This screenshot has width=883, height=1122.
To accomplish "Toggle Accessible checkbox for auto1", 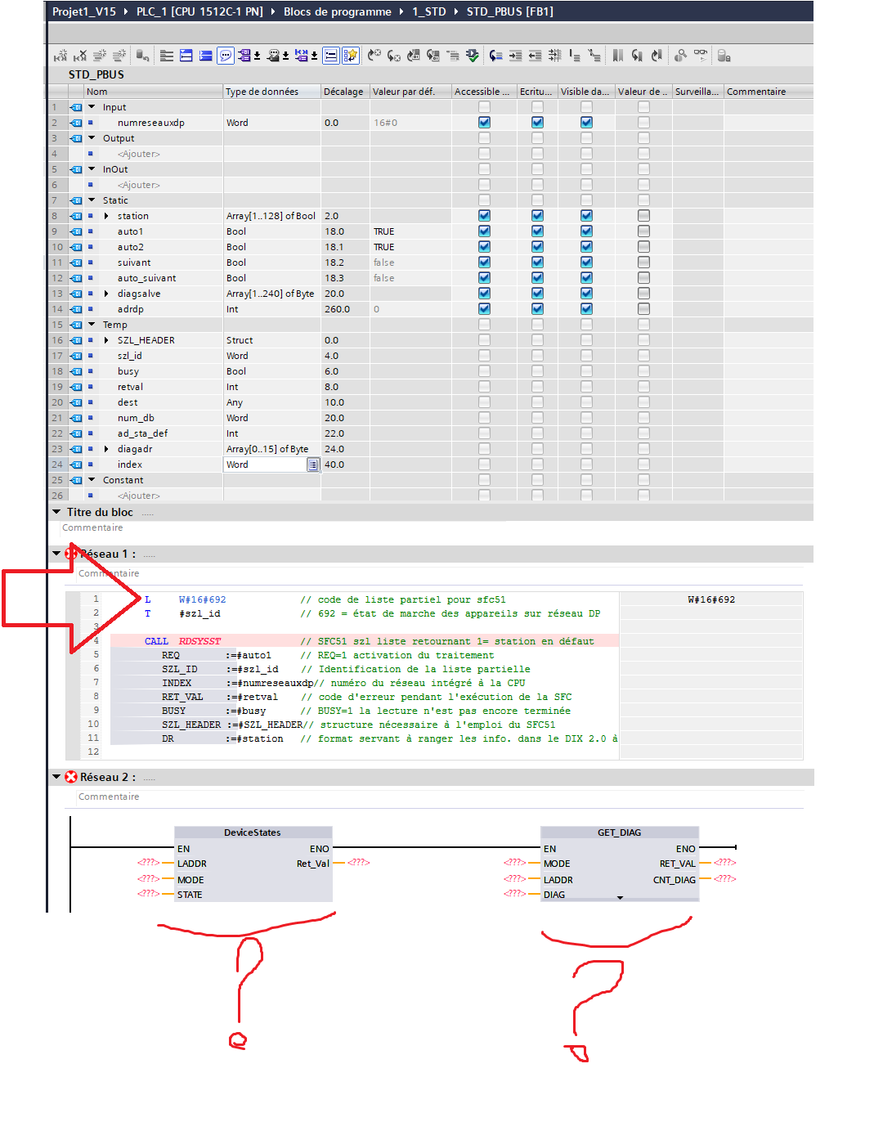I will click(484, 231).
